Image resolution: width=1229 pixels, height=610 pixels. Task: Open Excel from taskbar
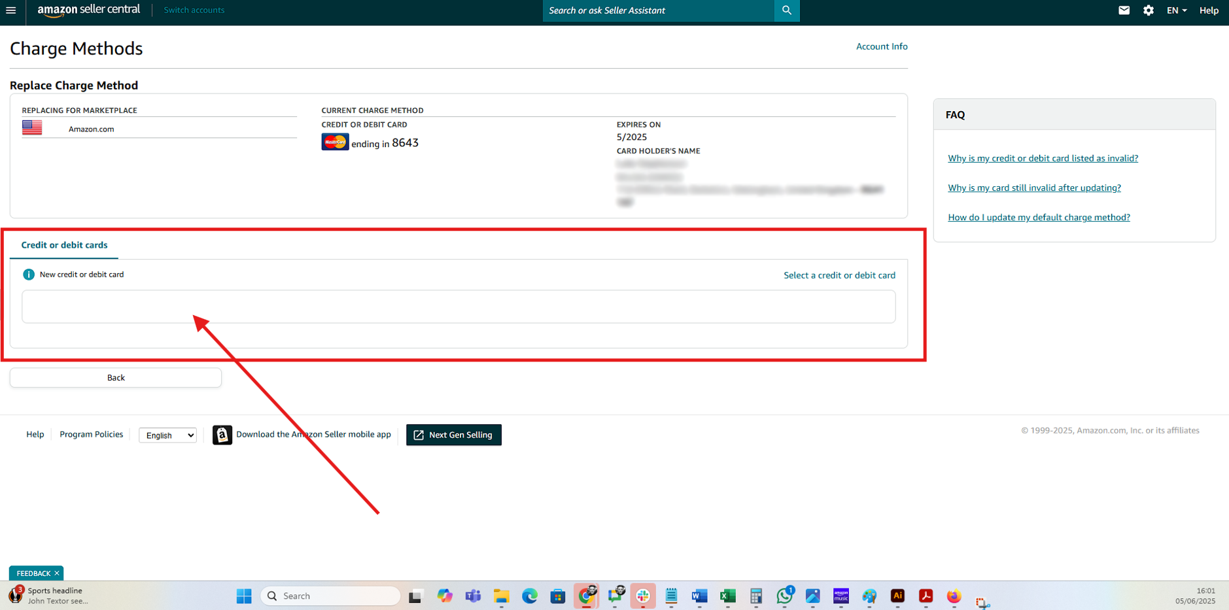728,596
